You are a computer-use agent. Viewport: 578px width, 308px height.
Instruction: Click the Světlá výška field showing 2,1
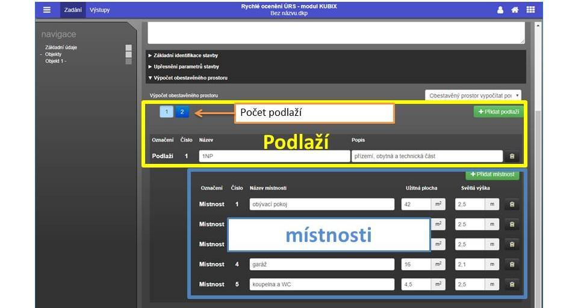coord(470,264)
